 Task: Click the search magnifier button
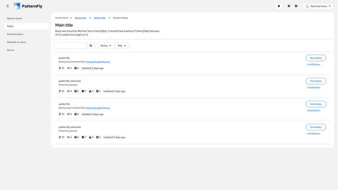pos(91,46)
